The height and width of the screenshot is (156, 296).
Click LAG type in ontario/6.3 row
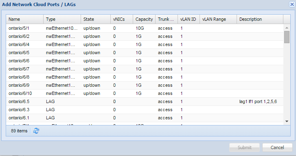click(50, 110)
